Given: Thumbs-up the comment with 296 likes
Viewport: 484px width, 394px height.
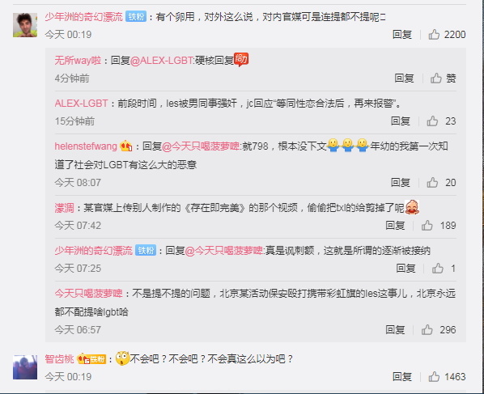Looking at the screenshot, I should [427, 329].
